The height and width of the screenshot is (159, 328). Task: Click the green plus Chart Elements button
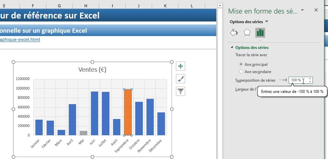(181, 66)
